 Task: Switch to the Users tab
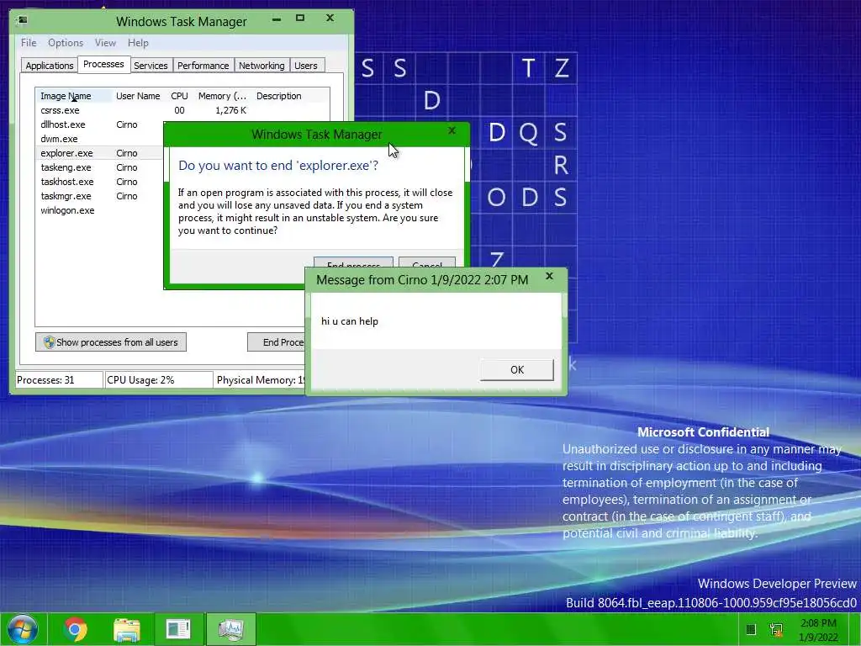tap(306, 66)
